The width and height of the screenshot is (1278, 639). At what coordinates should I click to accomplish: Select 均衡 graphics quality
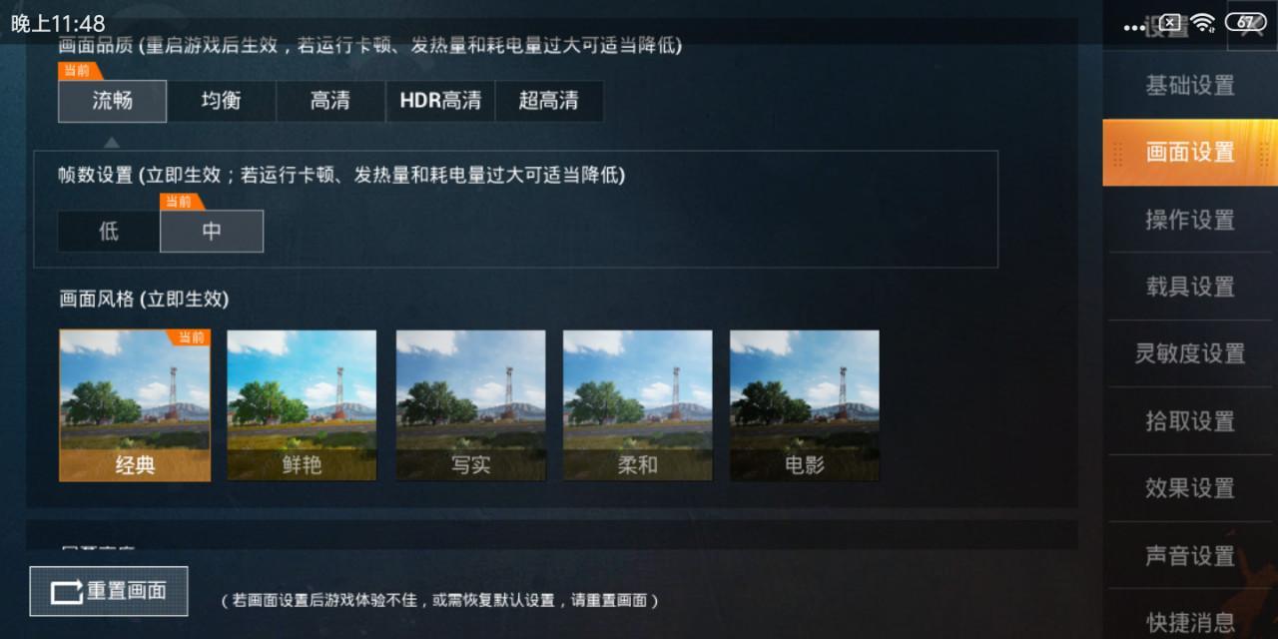(x=221, y=101)
